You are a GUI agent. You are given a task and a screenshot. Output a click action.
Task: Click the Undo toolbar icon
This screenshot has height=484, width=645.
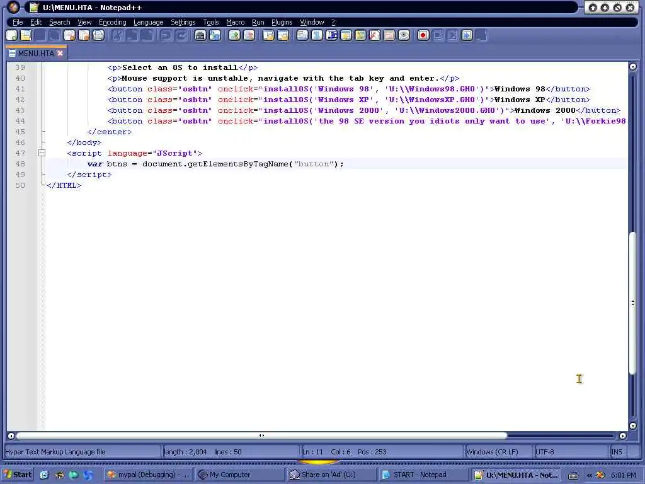click(x=166, y=35)
